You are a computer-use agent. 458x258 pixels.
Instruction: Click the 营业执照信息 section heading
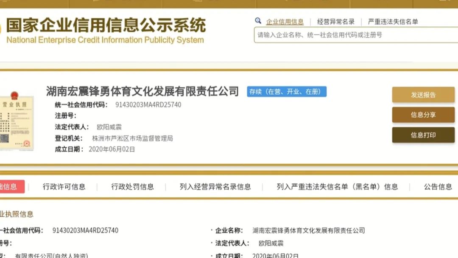click(x=17, y=214)
